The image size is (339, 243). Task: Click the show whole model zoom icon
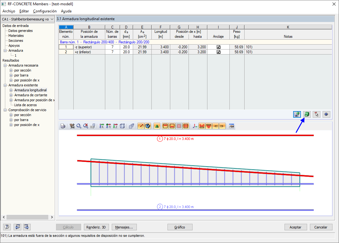72,126
